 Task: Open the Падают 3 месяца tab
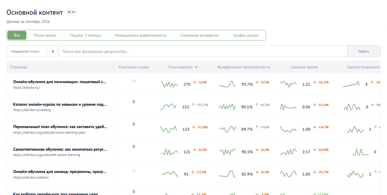coord(85,35)
